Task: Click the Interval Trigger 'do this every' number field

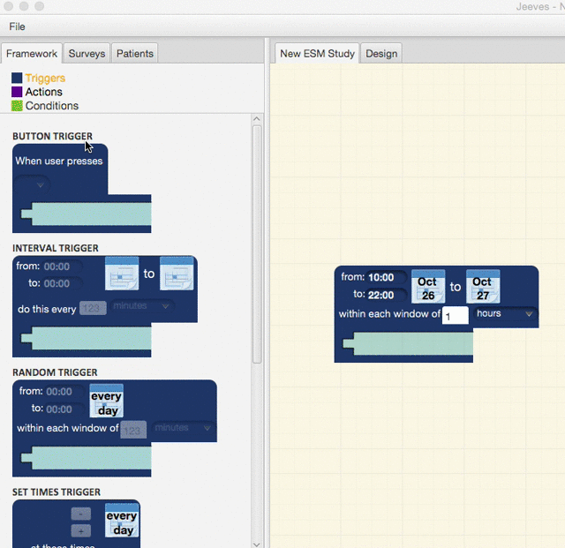Action: pyautogui.click(x=93, y=308)
